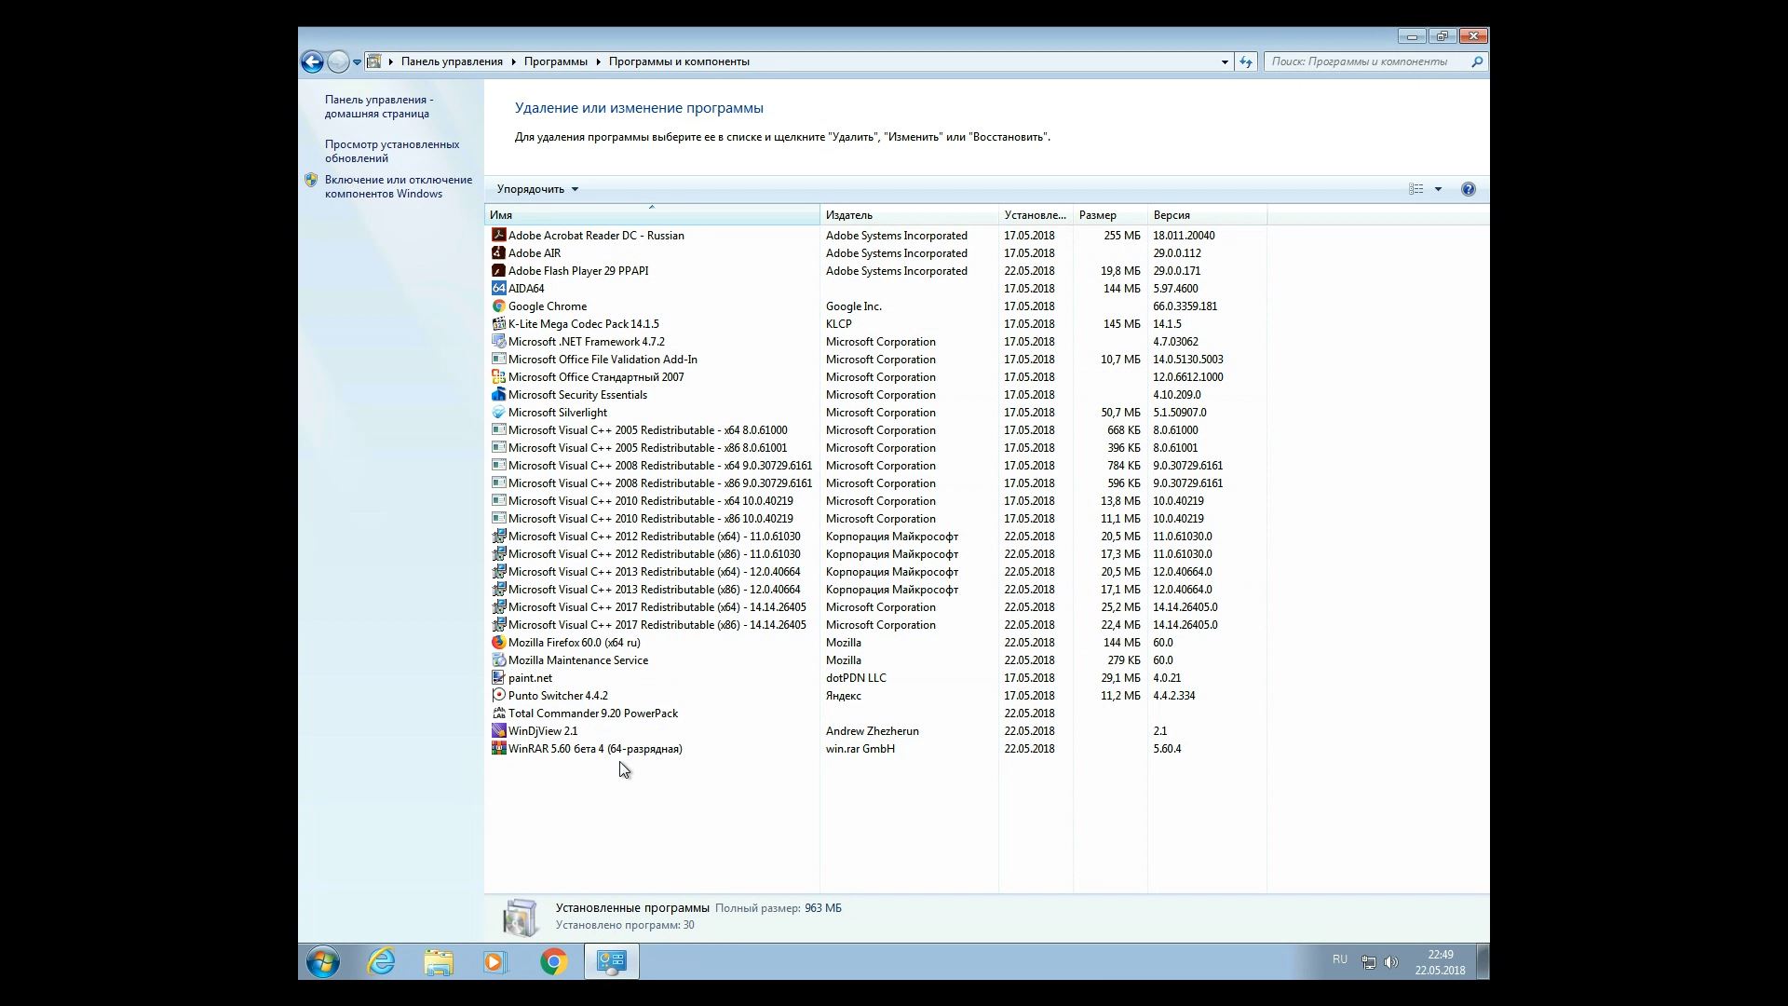The image size is (1788, 1006).
Task: Click the Microsoft Office Стандартный 2007 icon
Action: pyautogui.click(x=498, y=377)
